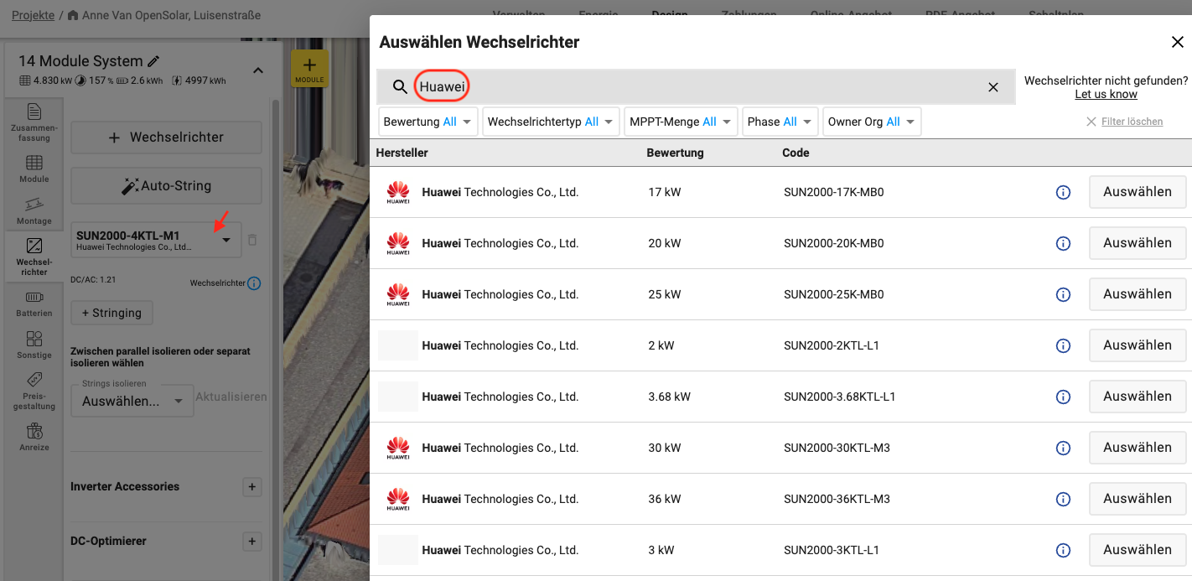
Task: Switch to the Module sidebar tab
Action: pos(34,169)
